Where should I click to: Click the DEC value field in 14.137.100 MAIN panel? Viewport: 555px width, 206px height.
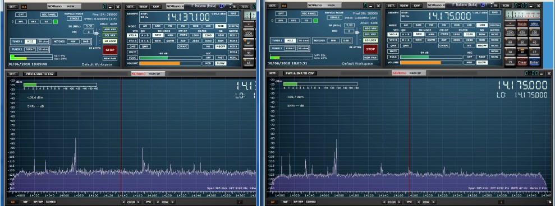click(x=89, y=32)
